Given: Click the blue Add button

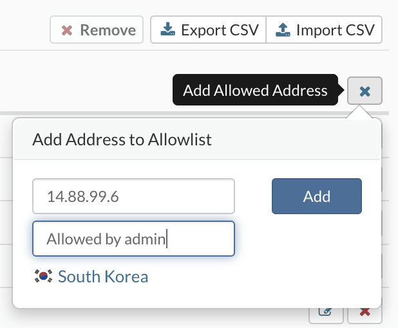Looking at the screenshot, I should coord(317,196).
